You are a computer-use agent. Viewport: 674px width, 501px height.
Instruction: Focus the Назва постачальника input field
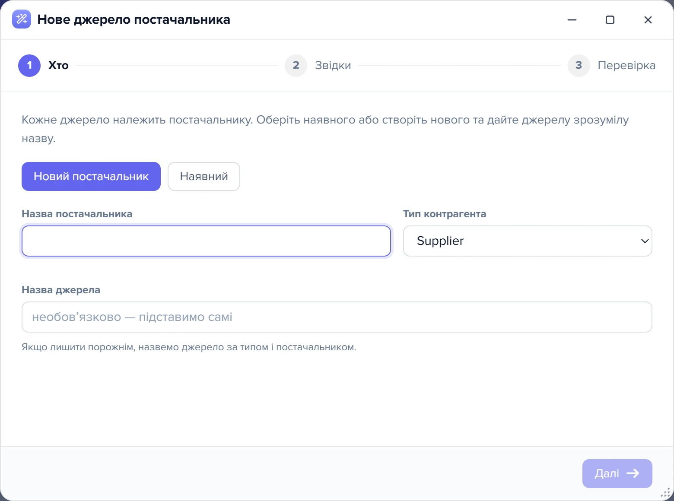207,241
